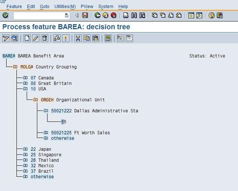Click the green Enter checkmark icon

5,15
